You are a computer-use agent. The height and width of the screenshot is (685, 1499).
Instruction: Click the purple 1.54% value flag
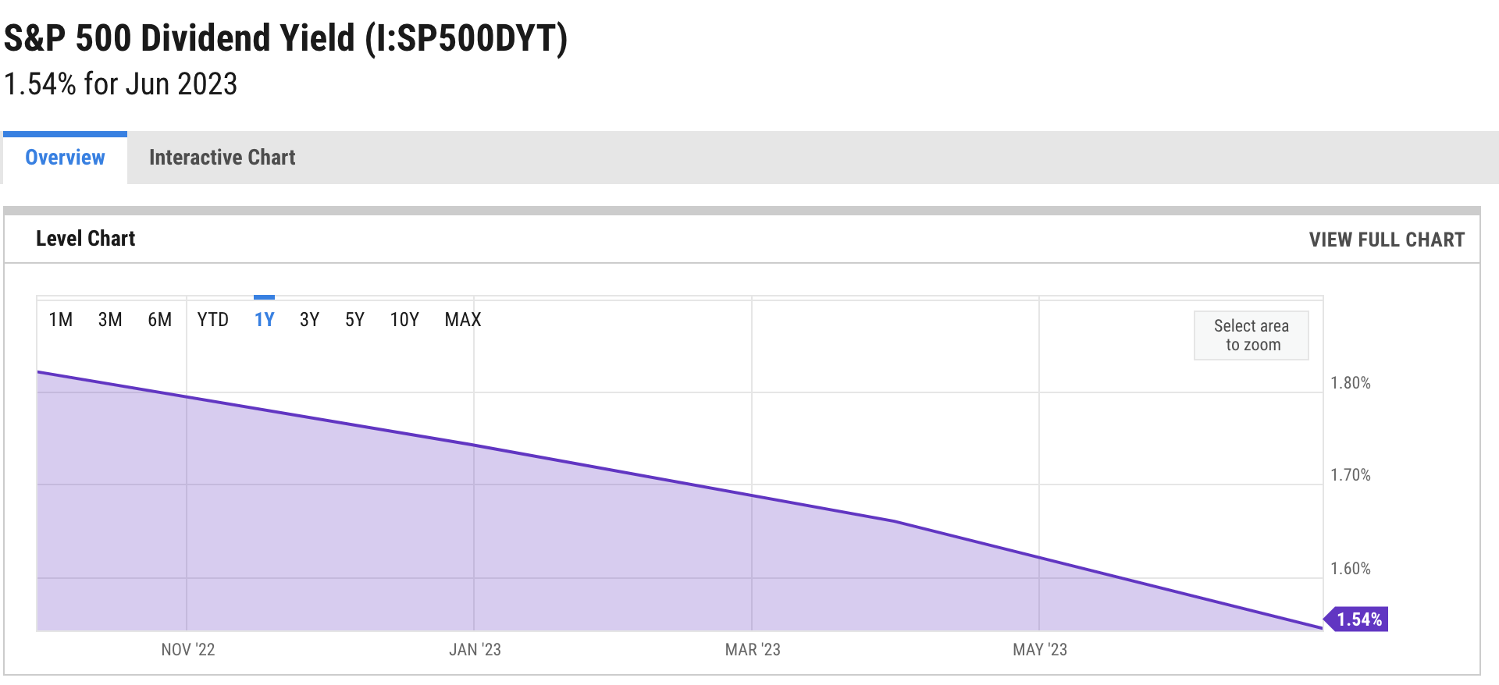pyautogui.click(x=1358, y=619)
